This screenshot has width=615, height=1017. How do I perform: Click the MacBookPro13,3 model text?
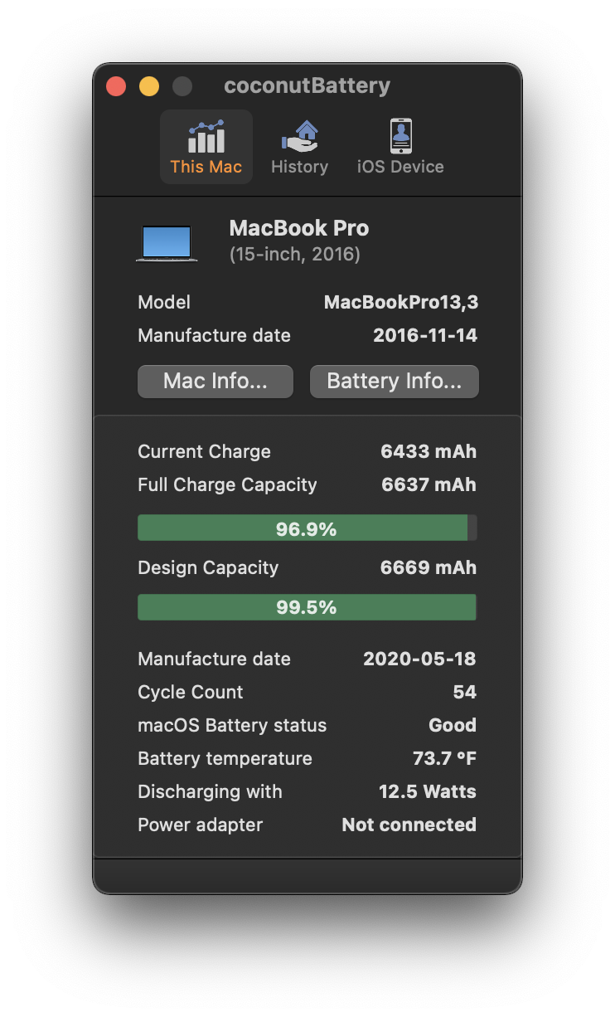(401, 302)
